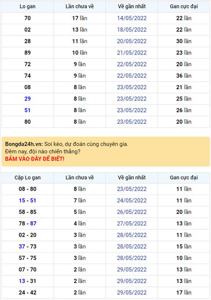Open date 28/05/2022 in row 02 - 20
This screenshot has height=300, width=211.
[132, 235]
